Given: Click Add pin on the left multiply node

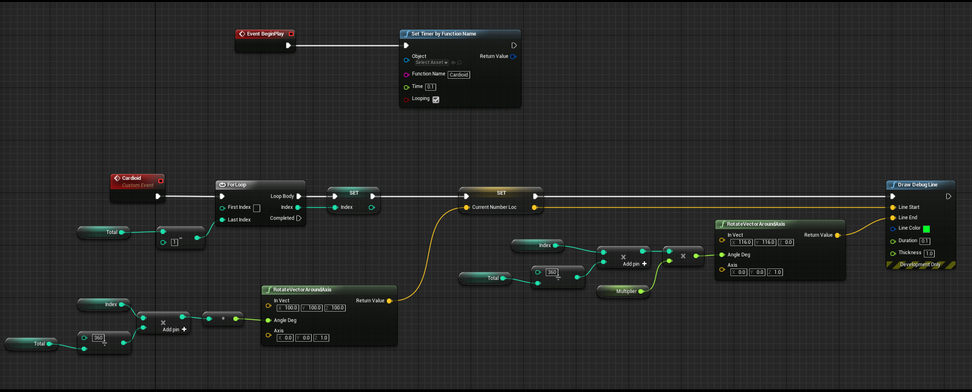Looking at the screenshot, I should tap(175, 330).
